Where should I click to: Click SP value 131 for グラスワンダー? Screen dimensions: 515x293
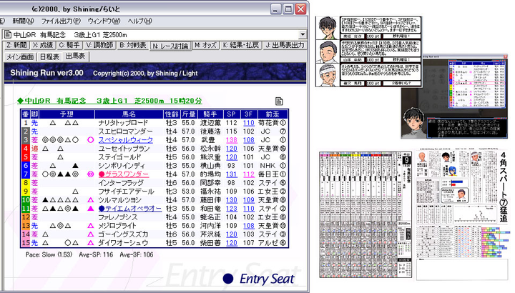[231, 174]
